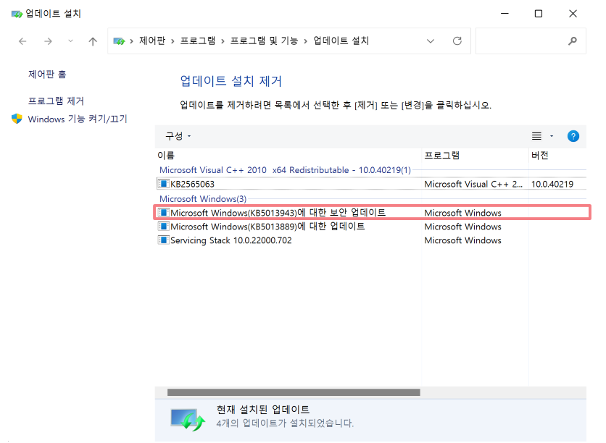Open the recent locations dropdown arrow
The height and width of the screenshot is (443, 606).
(70, 41)
